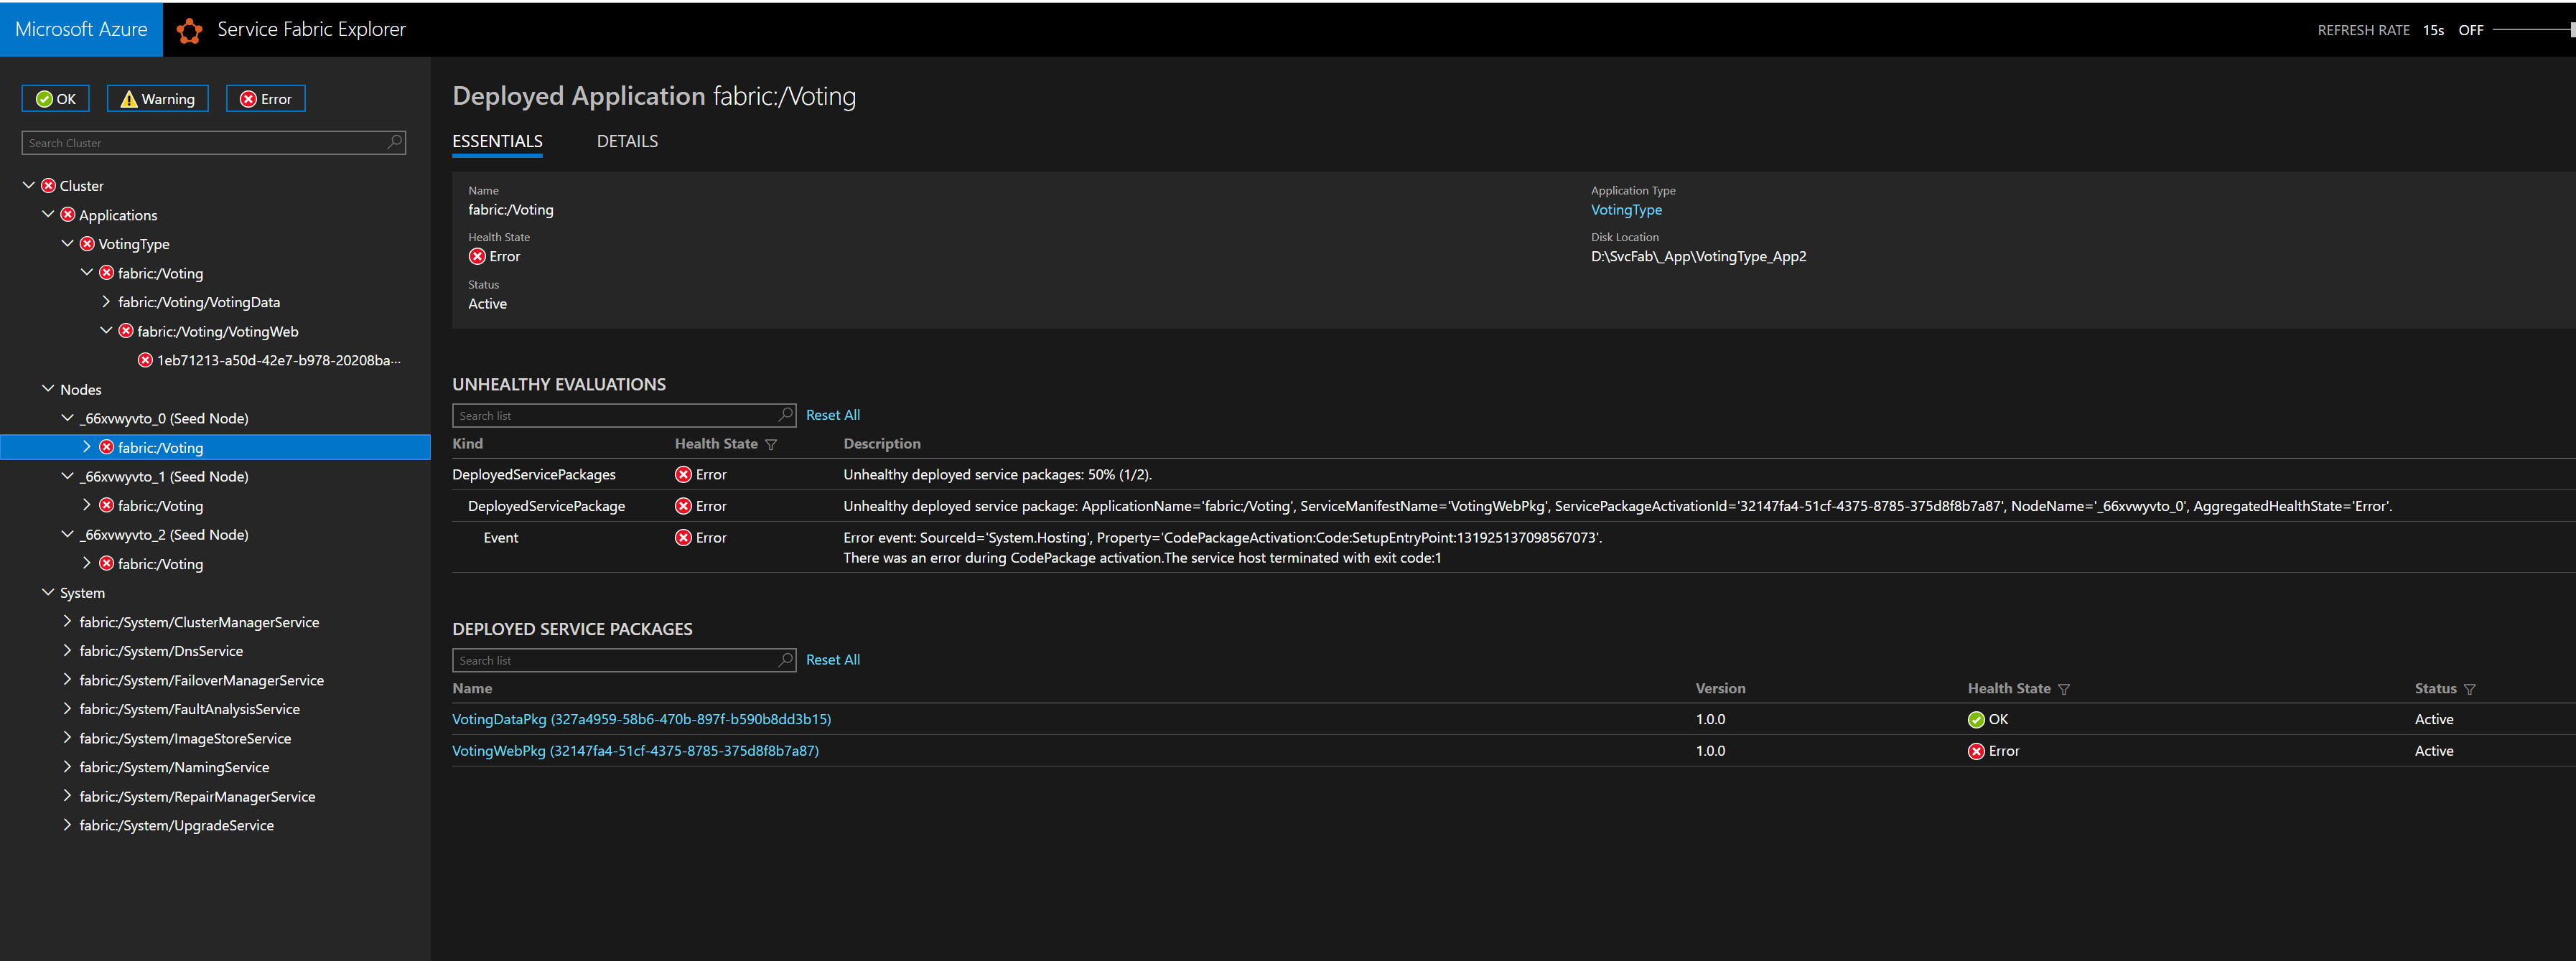
Task: Sort by Name column in service packages
Action: click(472, 688)
